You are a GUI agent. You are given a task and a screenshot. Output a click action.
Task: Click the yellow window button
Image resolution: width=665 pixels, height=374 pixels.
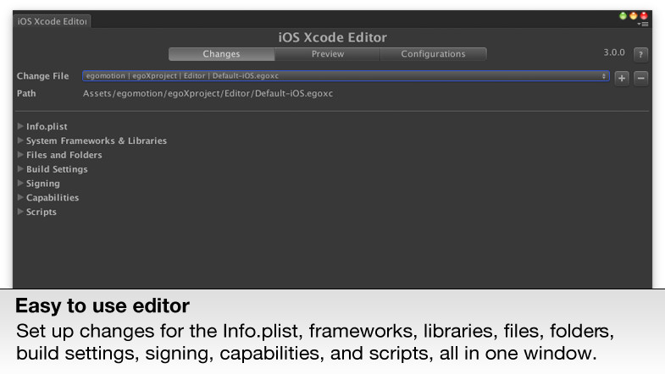(x=633, y=16)
